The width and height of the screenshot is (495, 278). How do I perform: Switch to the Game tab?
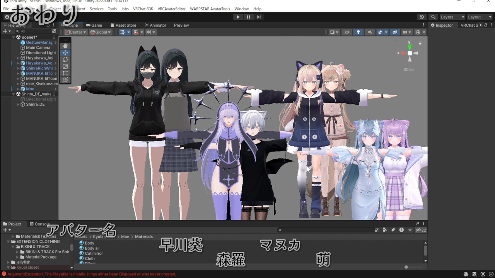pyautogui.click(x=94, y=25)
